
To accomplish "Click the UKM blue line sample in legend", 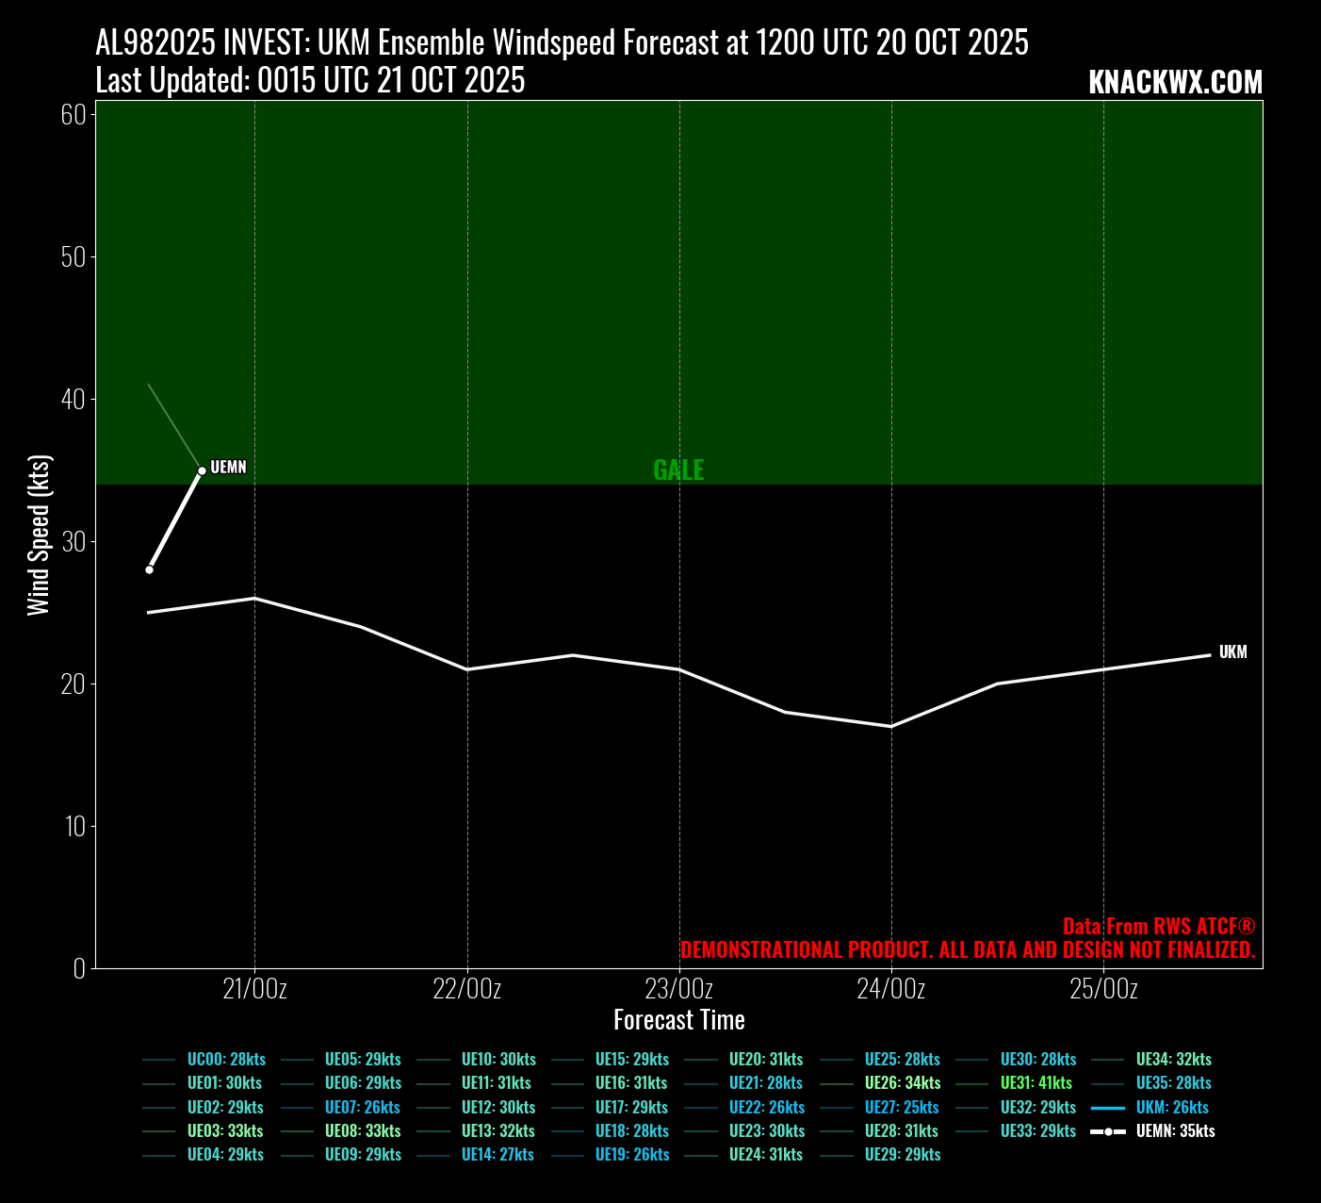I will [x=1108, y=1108].
